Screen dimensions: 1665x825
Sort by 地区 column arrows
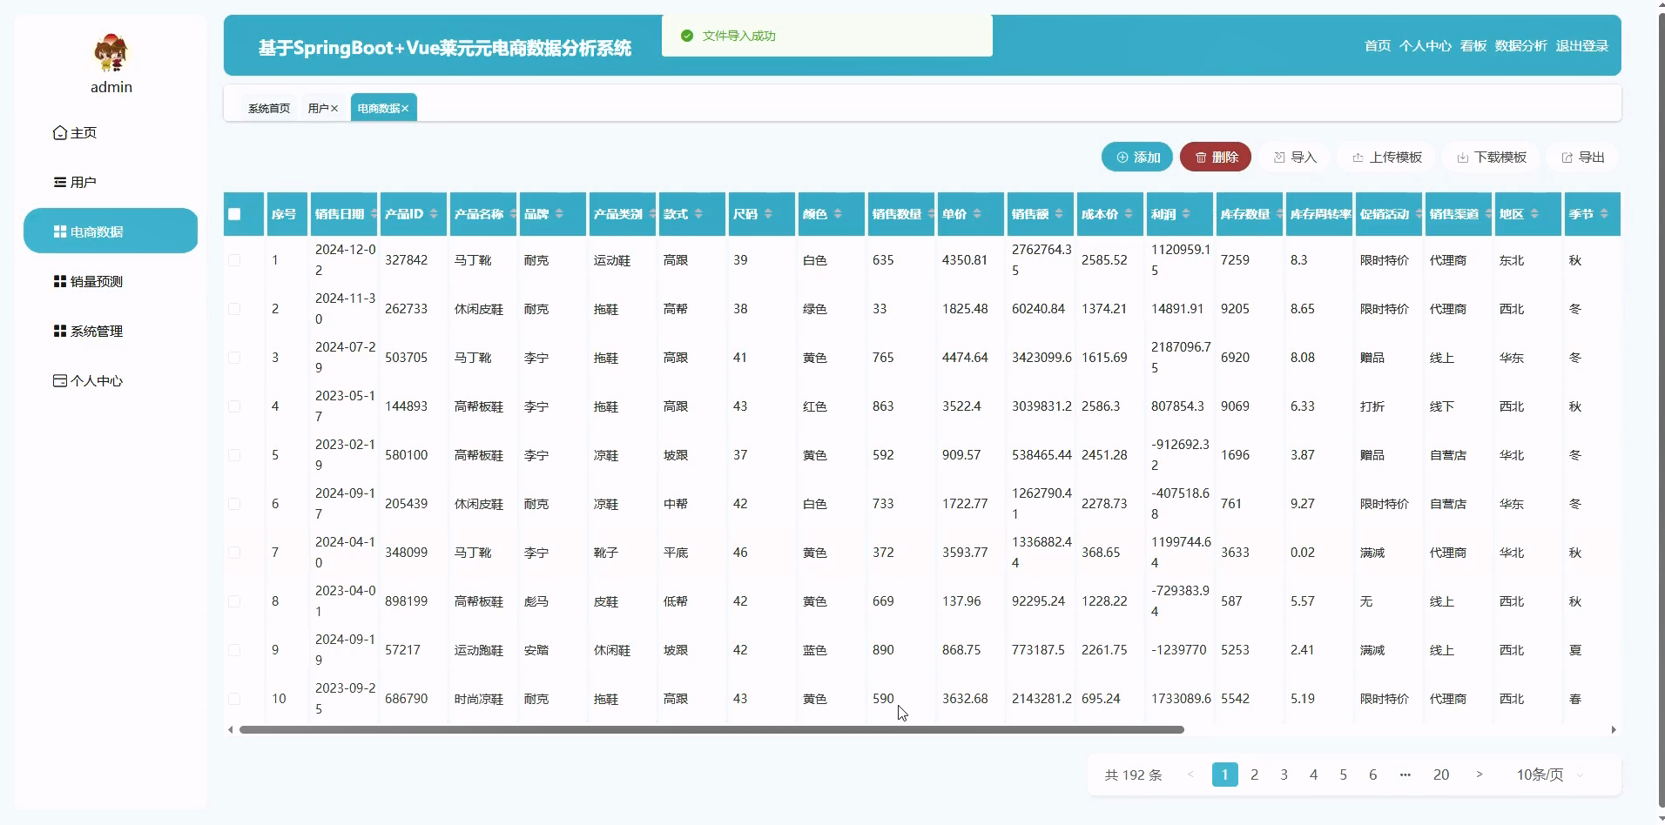tap(1534, 214)
